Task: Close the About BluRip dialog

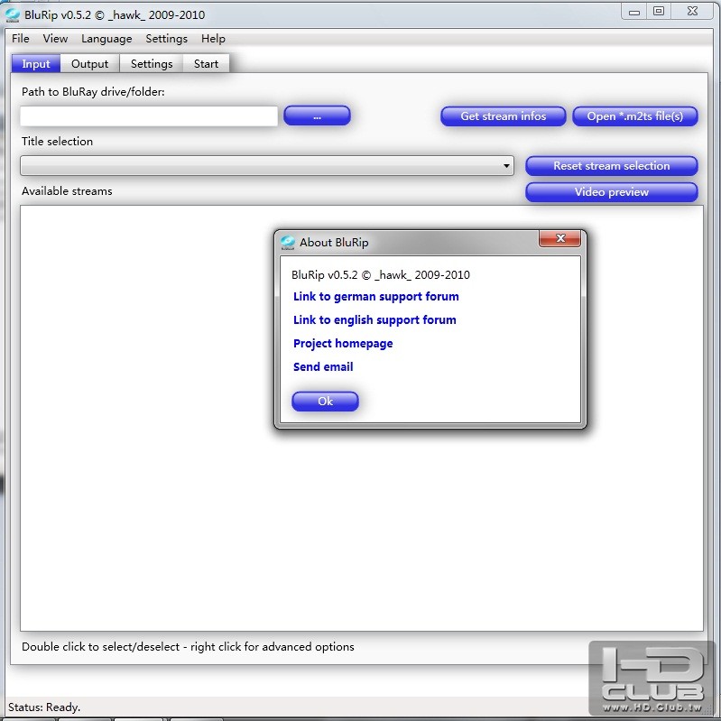Action: (x=559, y=238)
